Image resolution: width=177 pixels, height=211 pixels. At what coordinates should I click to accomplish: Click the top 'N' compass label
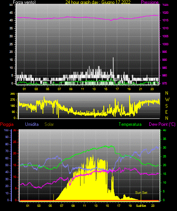point(167,93)
